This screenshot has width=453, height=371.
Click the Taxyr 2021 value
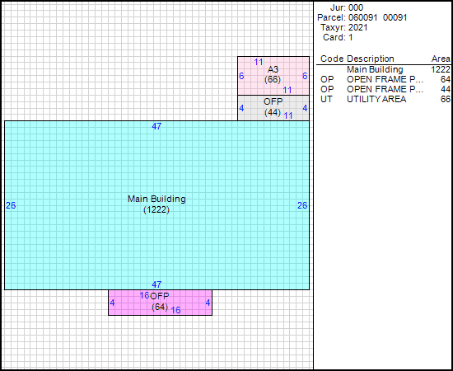tap(358, 27)
